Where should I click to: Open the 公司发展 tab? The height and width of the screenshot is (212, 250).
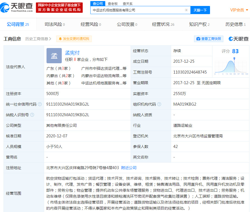coord(127,24)
